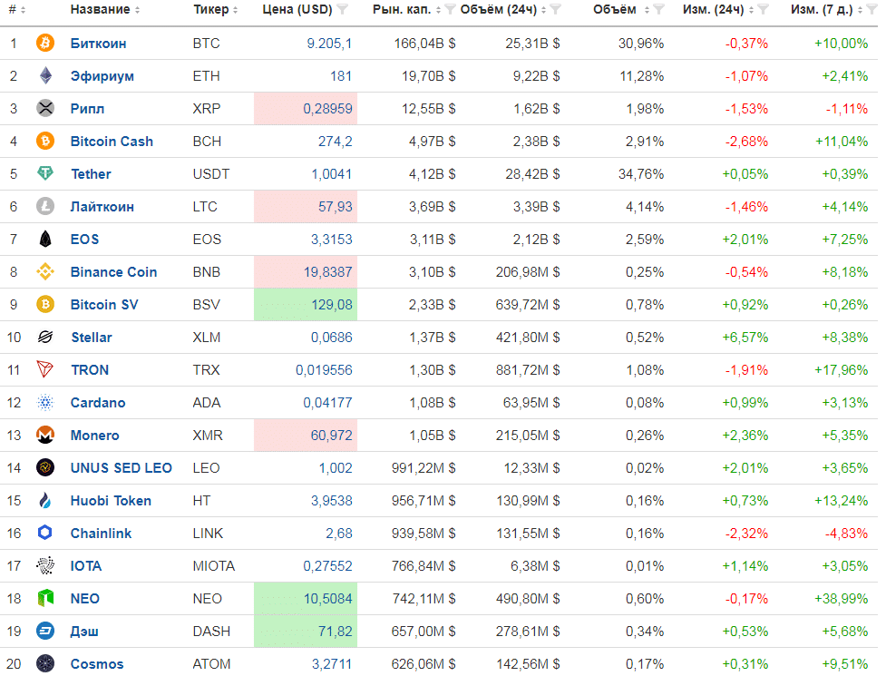Open the Cardano coin link
This screenshot has height=676, width=886.
pos(98,403)
